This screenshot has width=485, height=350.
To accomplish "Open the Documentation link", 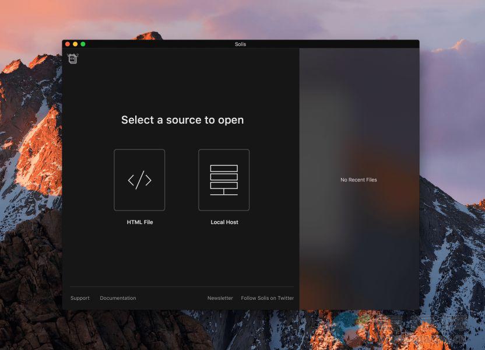I will (x=118, y=298).
